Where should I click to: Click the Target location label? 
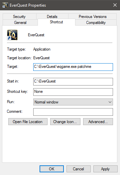[x=19, y=58]
